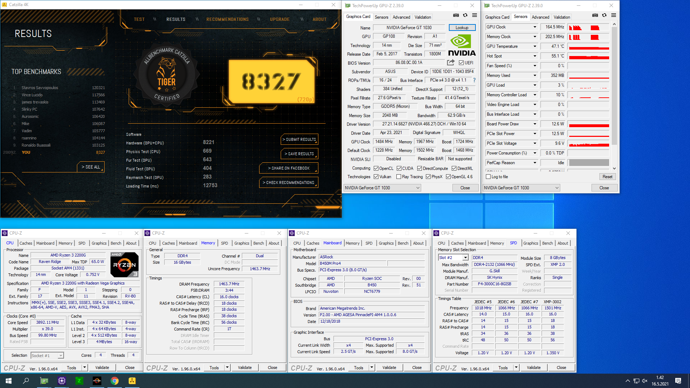This screenshot has height=388, width=690.
Task: Switch to CPU-Z purple chip taskbar icon
Action: click(x=61, y=381)
